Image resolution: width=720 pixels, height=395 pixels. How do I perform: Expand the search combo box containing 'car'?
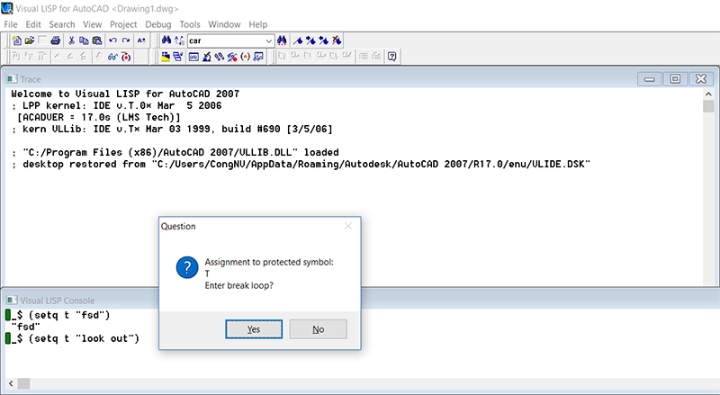(x=269, y=40)
